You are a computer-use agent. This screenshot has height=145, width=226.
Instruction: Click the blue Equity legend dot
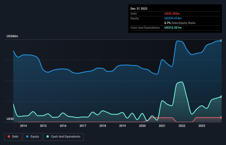(x=27, y=136)
